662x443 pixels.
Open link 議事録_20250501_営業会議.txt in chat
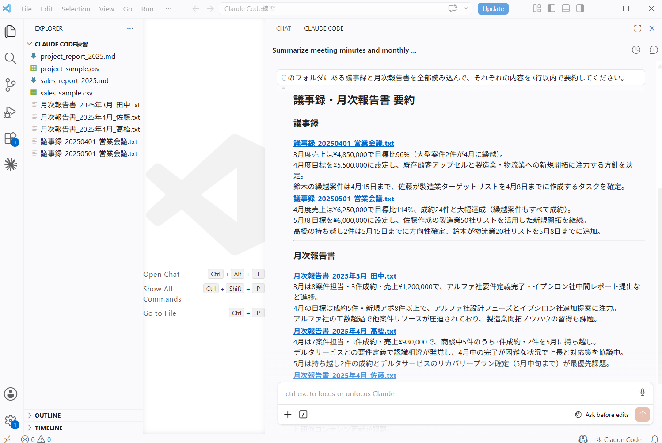(344, 199)
